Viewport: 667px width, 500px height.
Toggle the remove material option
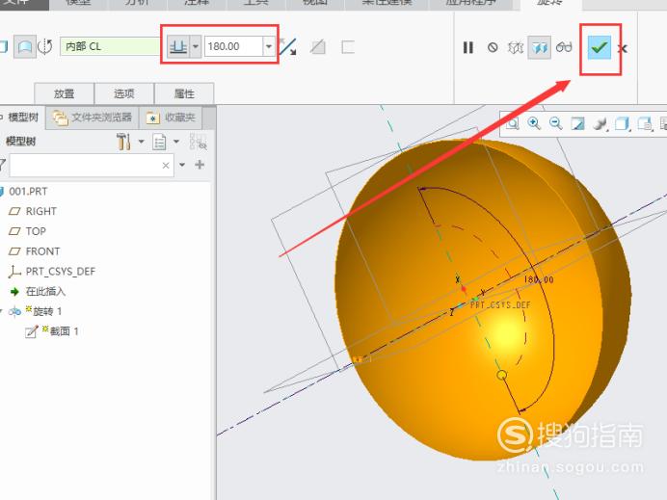(318, 47)
